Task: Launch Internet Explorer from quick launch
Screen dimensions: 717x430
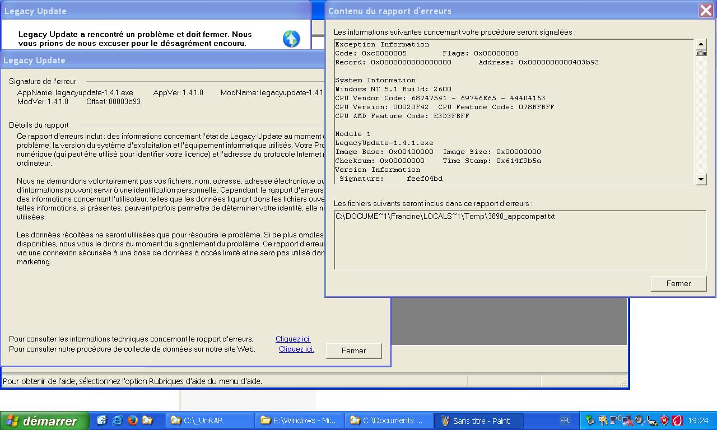Action: pyautogui.click(x=118, y=420)
